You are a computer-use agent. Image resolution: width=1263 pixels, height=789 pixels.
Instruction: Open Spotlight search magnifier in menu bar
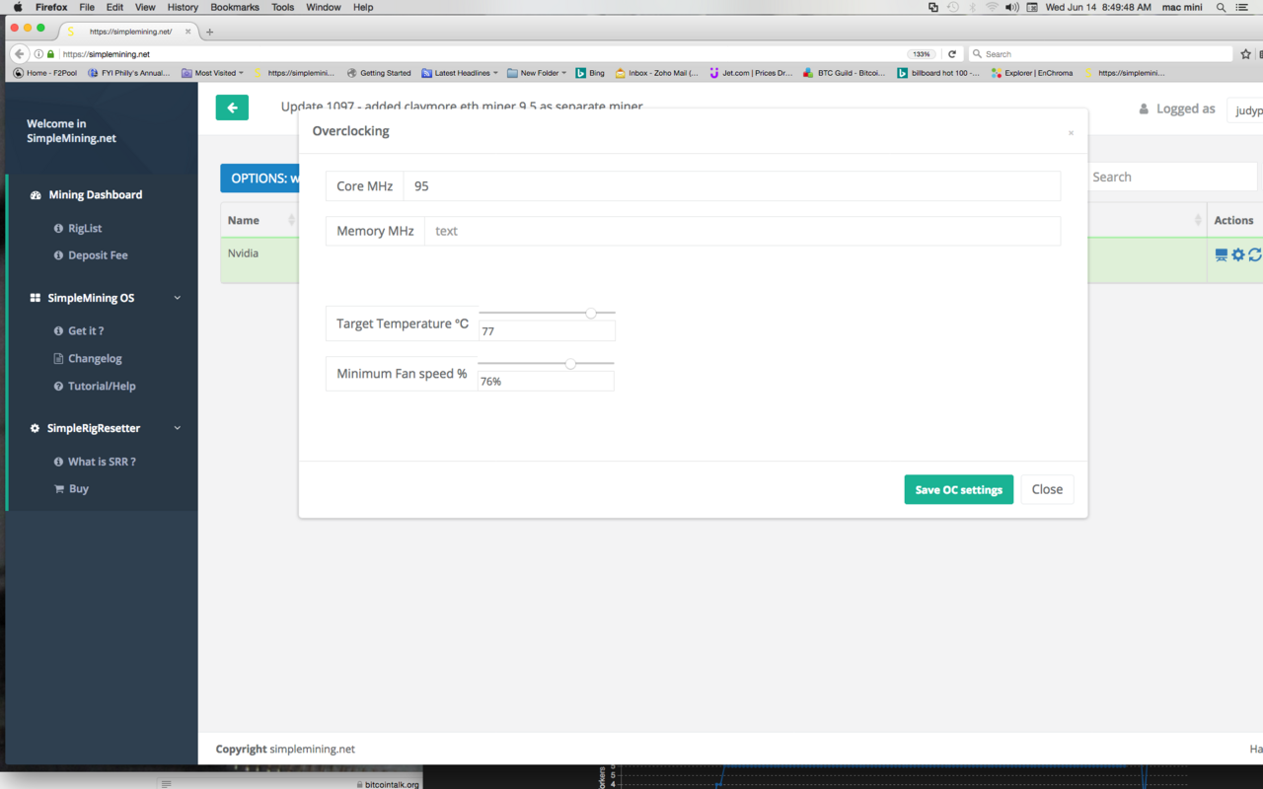[x=1222, y=7]
